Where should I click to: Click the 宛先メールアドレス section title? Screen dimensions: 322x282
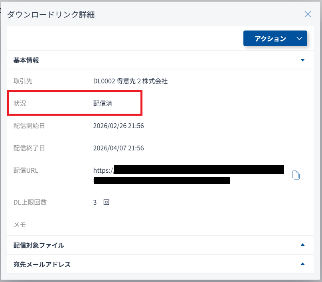pos(42,264)
